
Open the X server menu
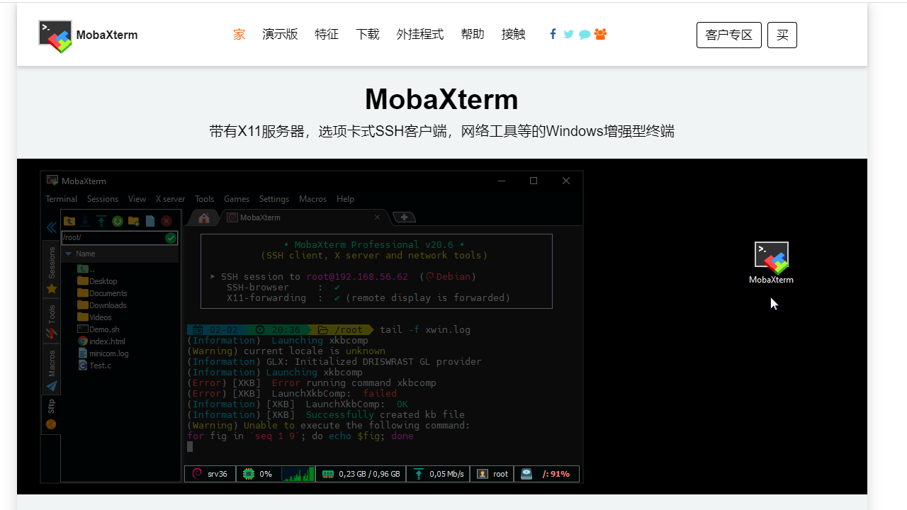click(170, 199)
